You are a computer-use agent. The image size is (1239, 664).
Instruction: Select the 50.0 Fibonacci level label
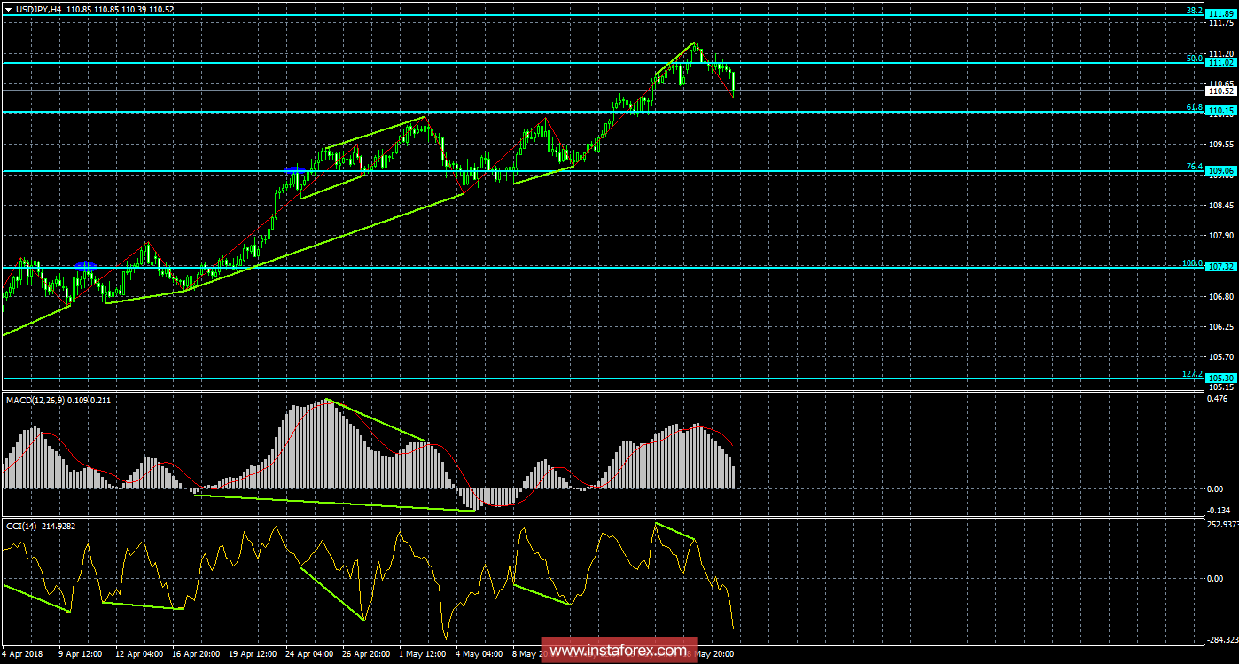[x=1194, y=59]
